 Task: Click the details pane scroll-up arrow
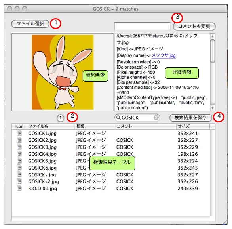[x=213, y=36]
